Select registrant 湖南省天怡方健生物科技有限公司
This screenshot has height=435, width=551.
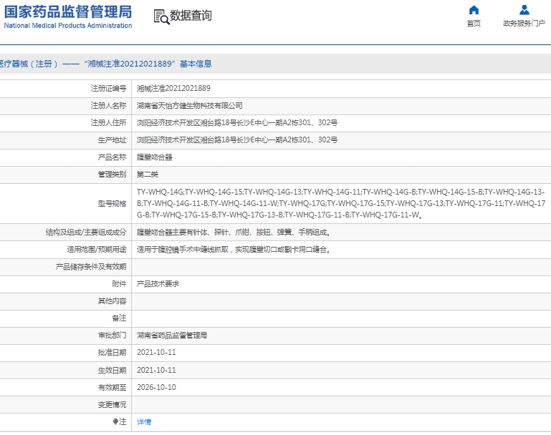tap(190, 106)
